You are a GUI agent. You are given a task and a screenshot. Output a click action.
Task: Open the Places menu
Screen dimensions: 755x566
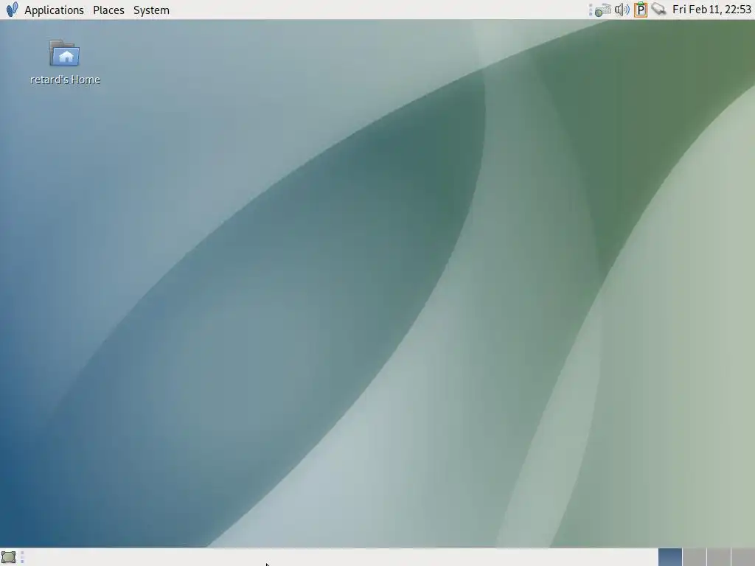[x=108, y=10]
